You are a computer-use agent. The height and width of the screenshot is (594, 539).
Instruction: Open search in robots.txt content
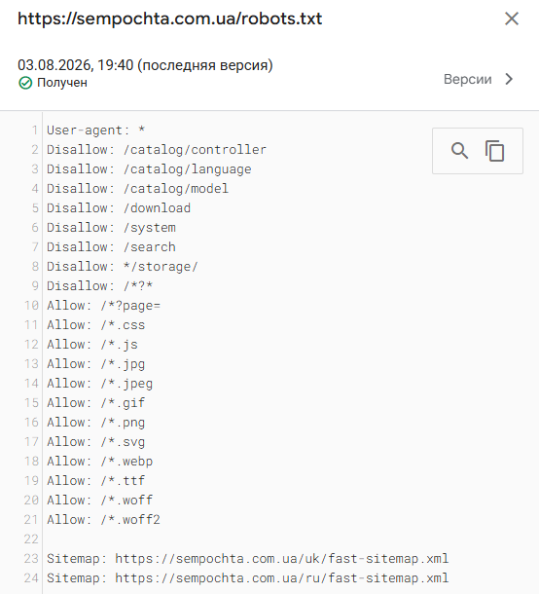tap(459, 151)
